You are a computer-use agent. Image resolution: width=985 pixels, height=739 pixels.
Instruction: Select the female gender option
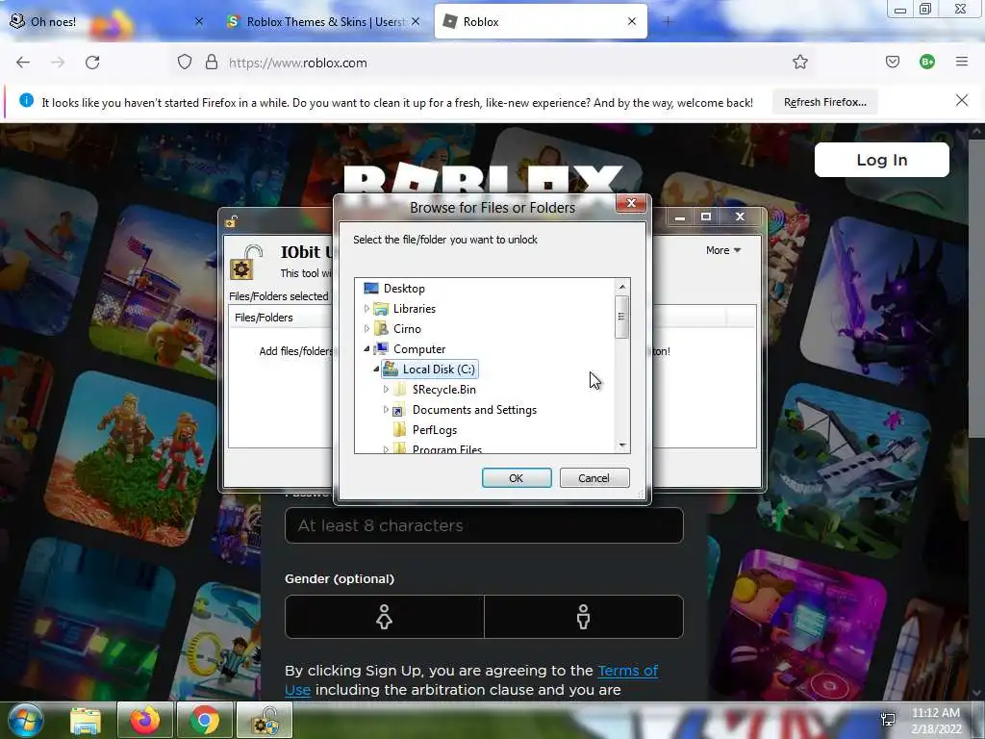point(385,617)
